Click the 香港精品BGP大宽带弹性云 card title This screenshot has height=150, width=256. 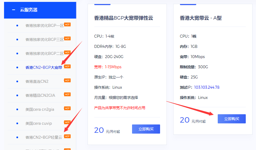coord(124,18)
